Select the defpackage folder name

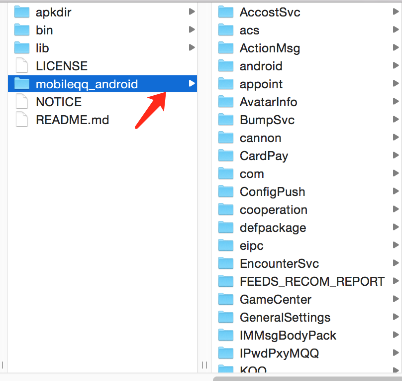click(273, 228)
